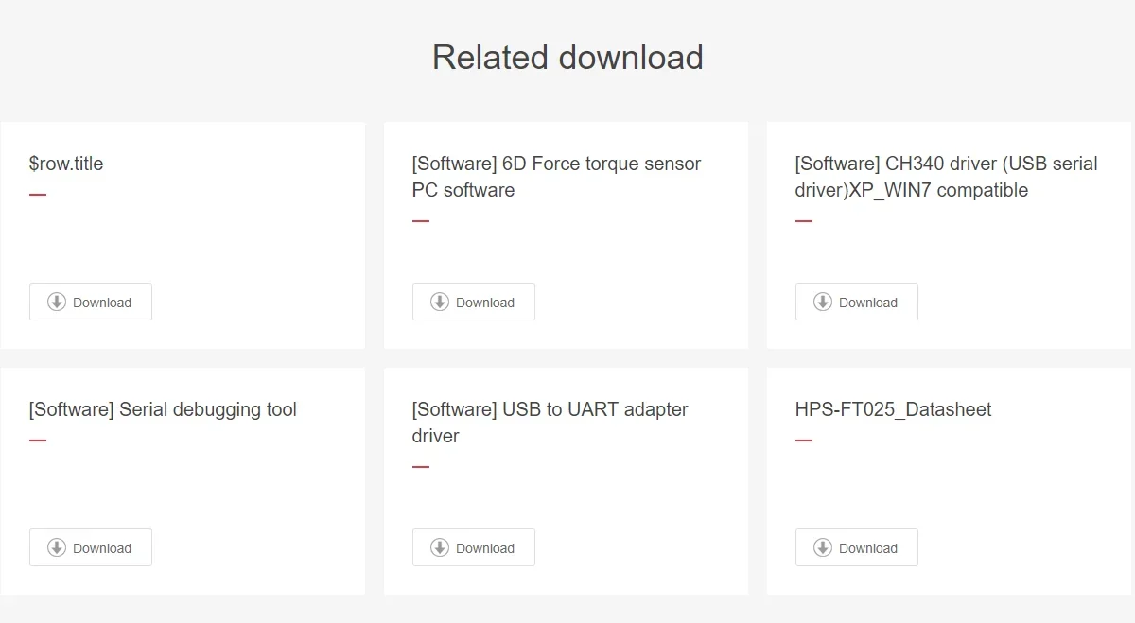Click red dash under Serial debugging tool title

(38, 441)
